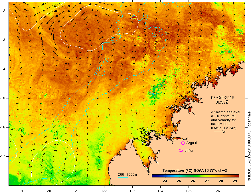Viewport: 251px width, 194px height.
Task: Click the -17 latitude axis label
Action: pos(3,156)
